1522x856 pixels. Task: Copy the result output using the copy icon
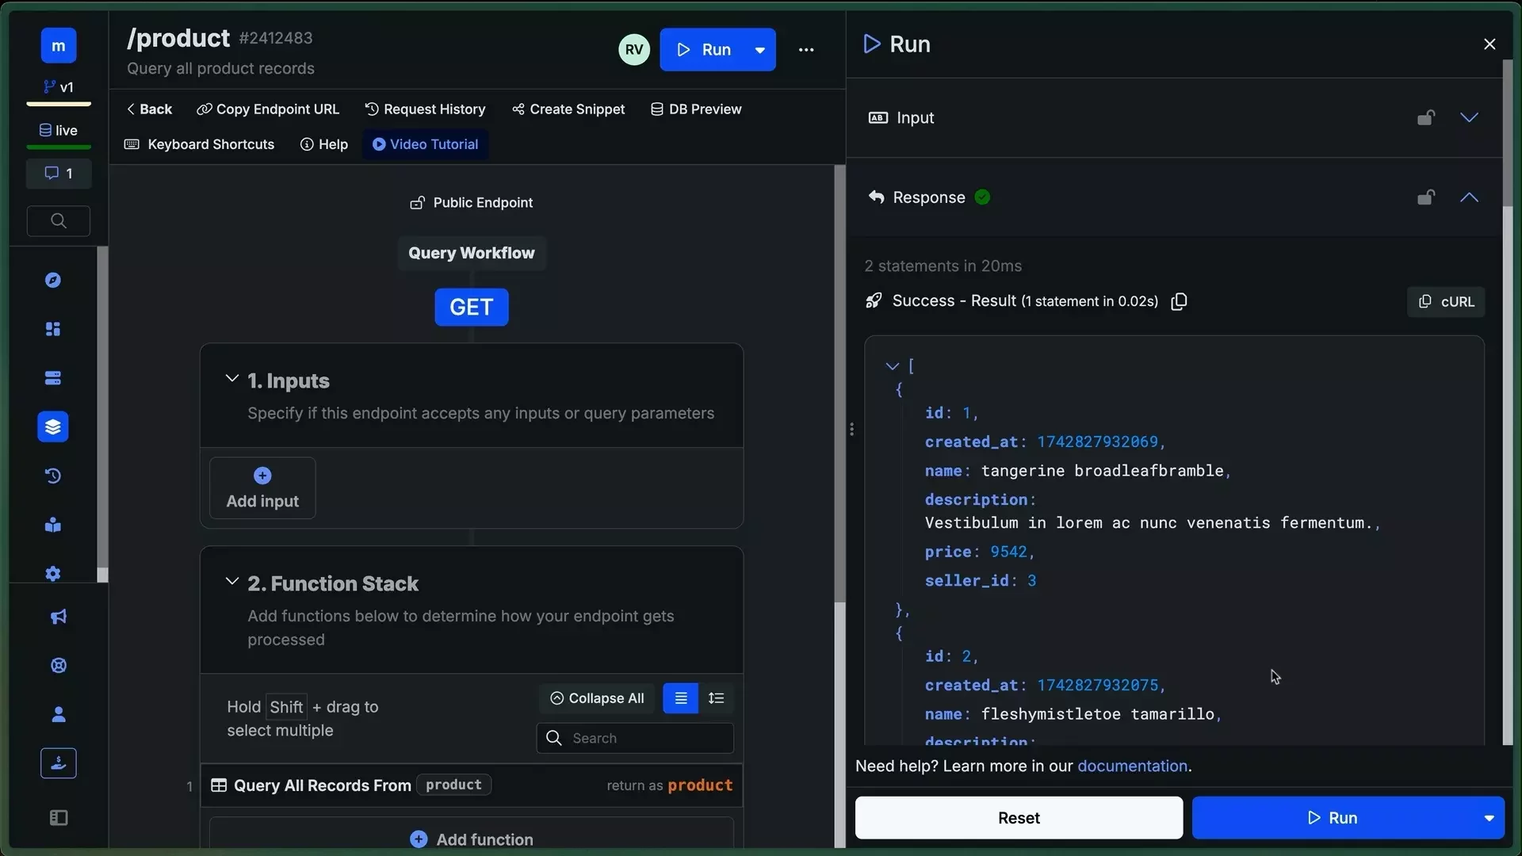(1179, 301)
